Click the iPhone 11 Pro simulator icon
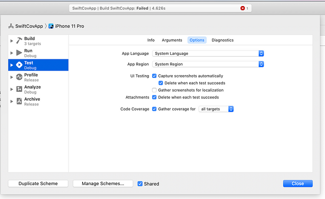Image resolution: width=325 pixels, height=199 pixels. (51, 26)
